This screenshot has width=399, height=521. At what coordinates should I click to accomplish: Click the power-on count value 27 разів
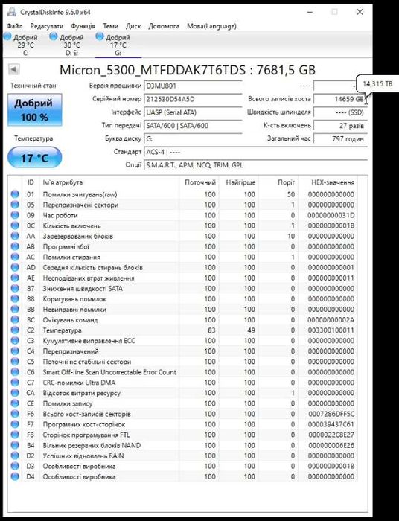[340, 126]
